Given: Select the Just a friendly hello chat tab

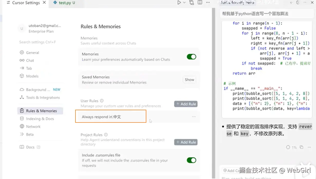Looking at the screenshot, I should click(237, 3).
